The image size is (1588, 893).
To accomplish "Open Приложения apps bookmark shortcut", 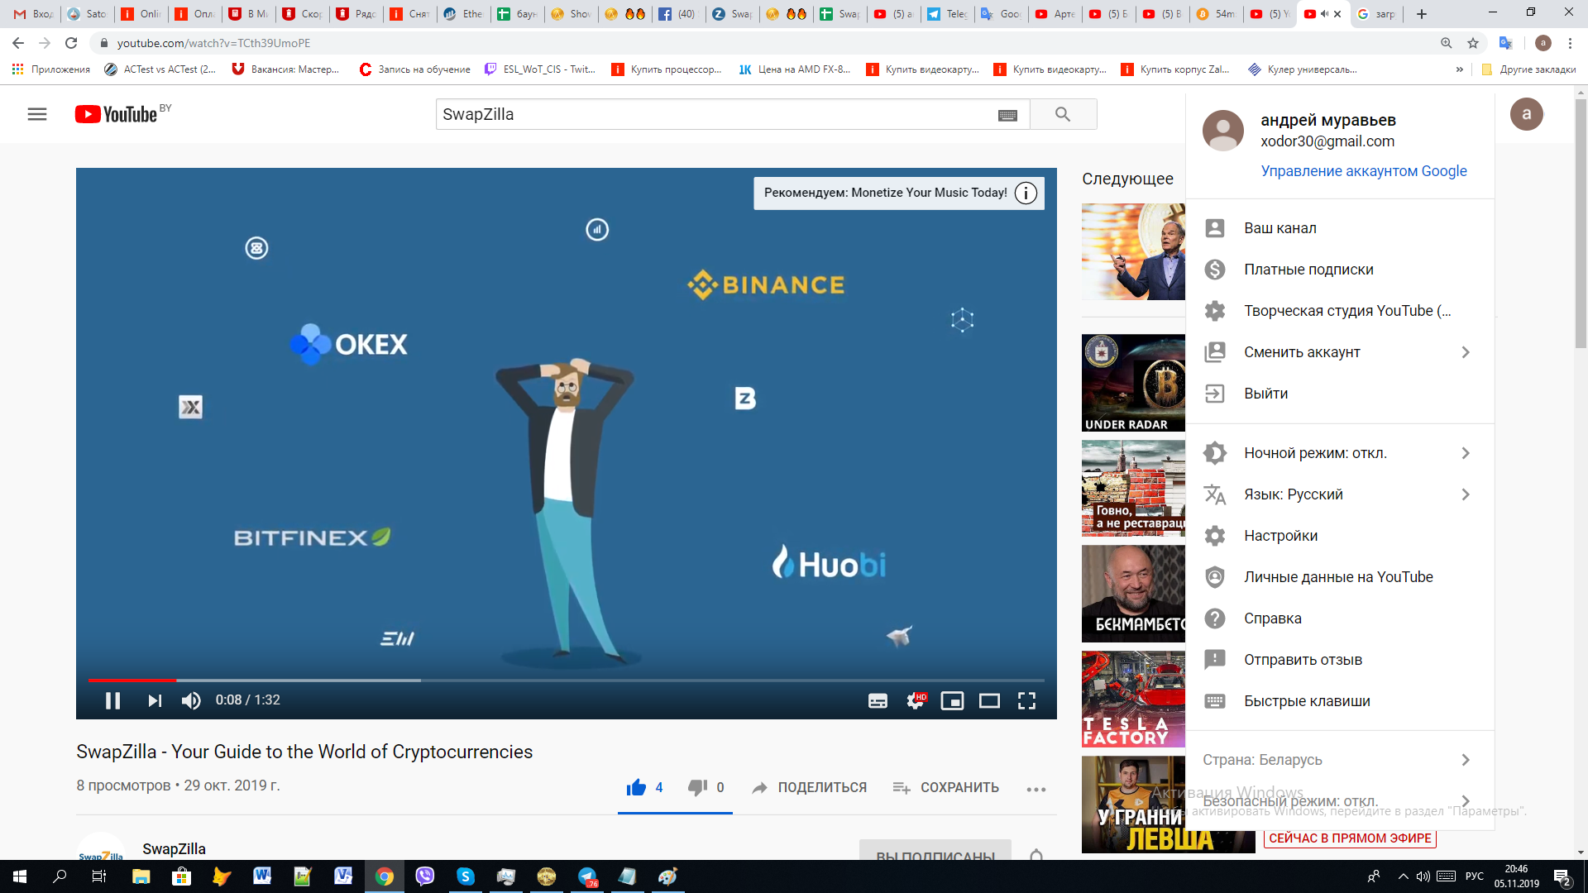I will tap(51, 69).
